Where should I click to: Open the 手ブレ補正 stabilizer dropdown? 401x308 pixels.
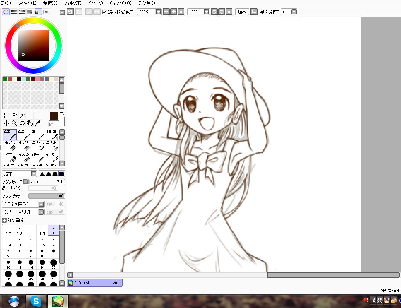pos(294,12)
